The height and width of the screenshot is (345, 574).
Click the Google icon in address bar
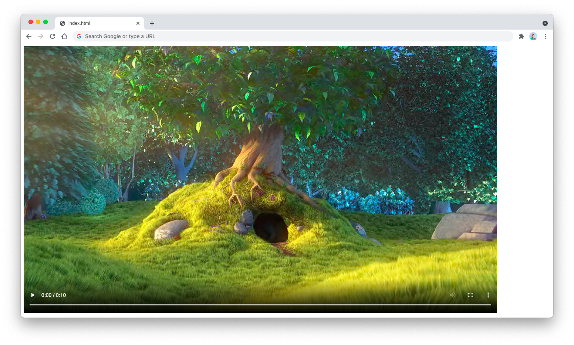point(79,36)
